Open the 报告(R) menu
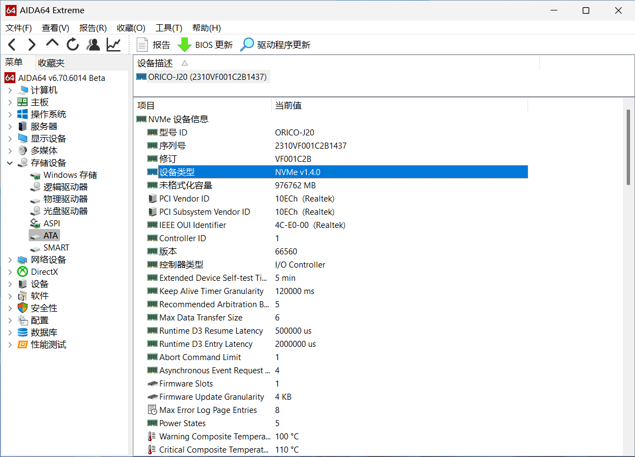This screenshot has height=457, width=635. click(x=93, y=28)
